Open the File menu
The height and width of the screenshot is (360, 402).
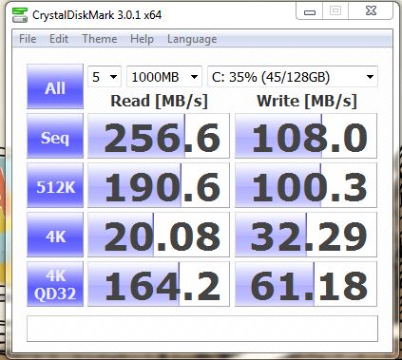coord(28,39)
